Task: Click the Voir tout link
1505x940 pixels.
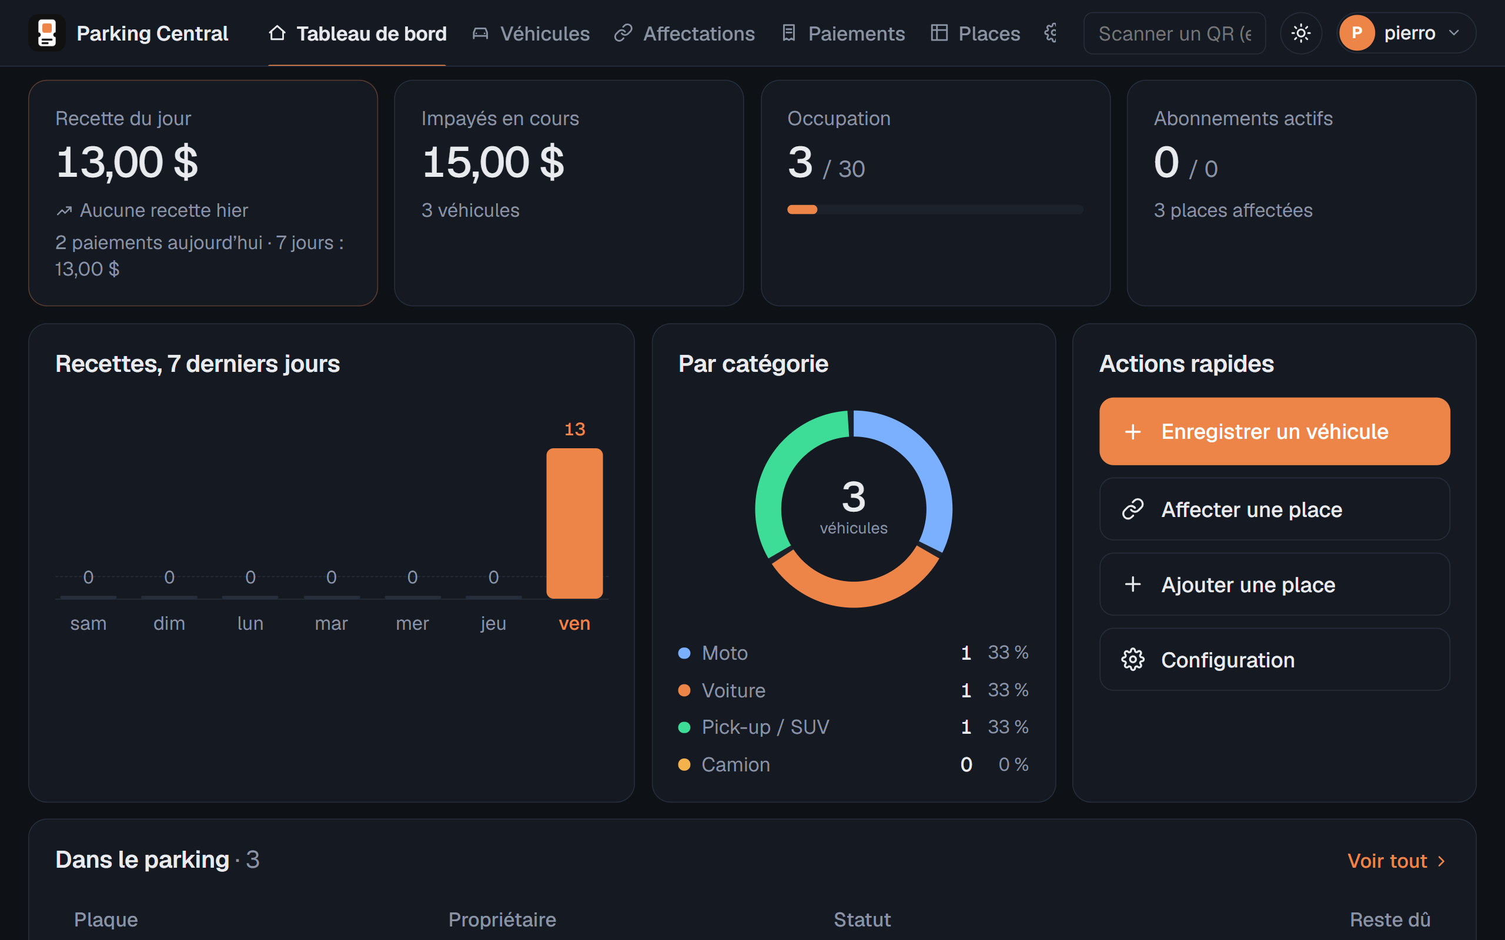Action: click(x=1396, y=861)
